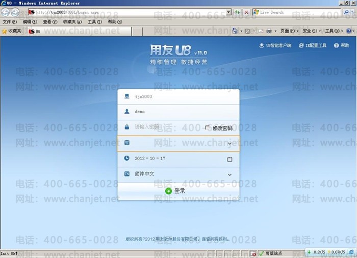Open the address bar history dropdown
357x258 pixels.
pyautogui.click(x=228, y=12)
